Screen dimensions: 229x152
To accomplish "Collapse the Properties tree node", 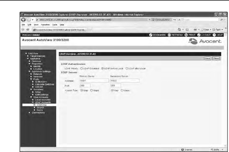I will click(29, 64).
